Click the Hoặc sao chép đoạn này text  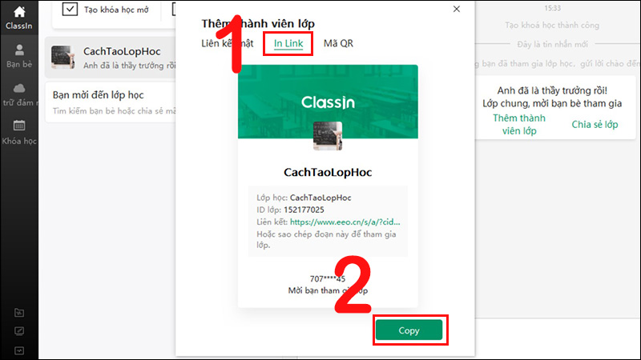click(x=326, y=239)
